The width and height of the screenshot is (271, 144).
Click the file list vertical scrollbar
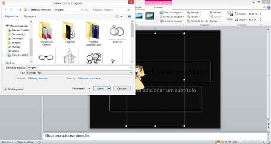pyautogui.click(x=132, y=42)
